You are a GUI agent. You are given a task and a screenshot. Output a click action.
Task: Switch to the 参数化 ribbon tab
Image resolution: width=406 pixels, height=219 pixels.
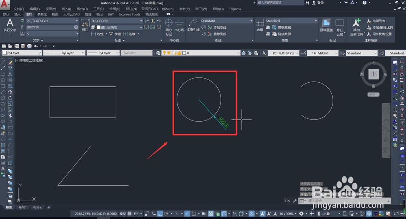click(42, 14)
